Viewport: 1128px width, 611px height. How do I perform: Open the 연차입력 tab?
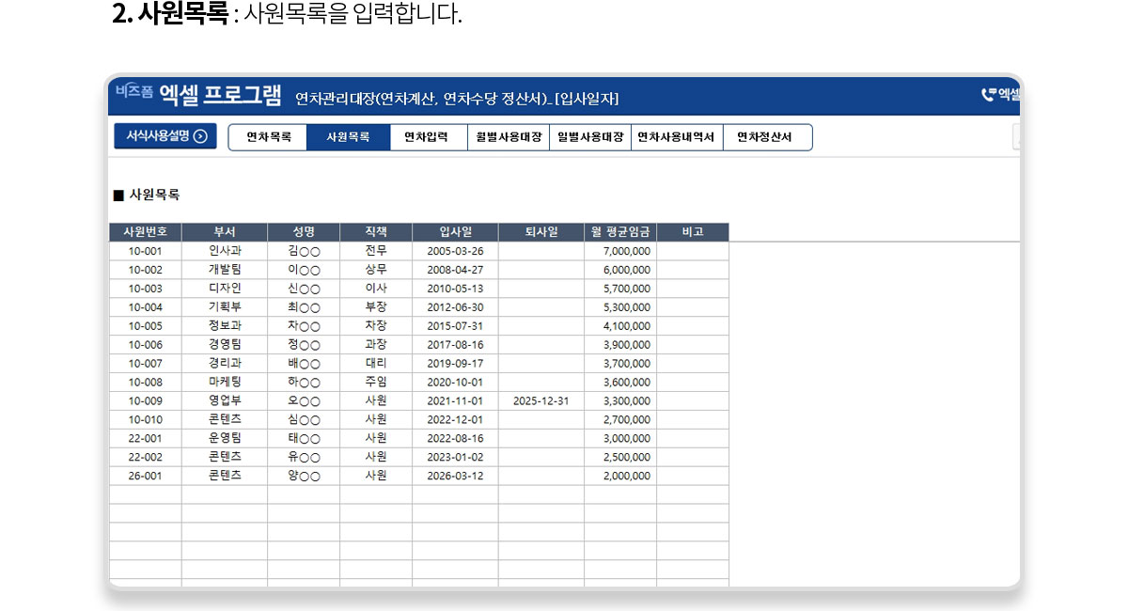(x=428, y=137)
